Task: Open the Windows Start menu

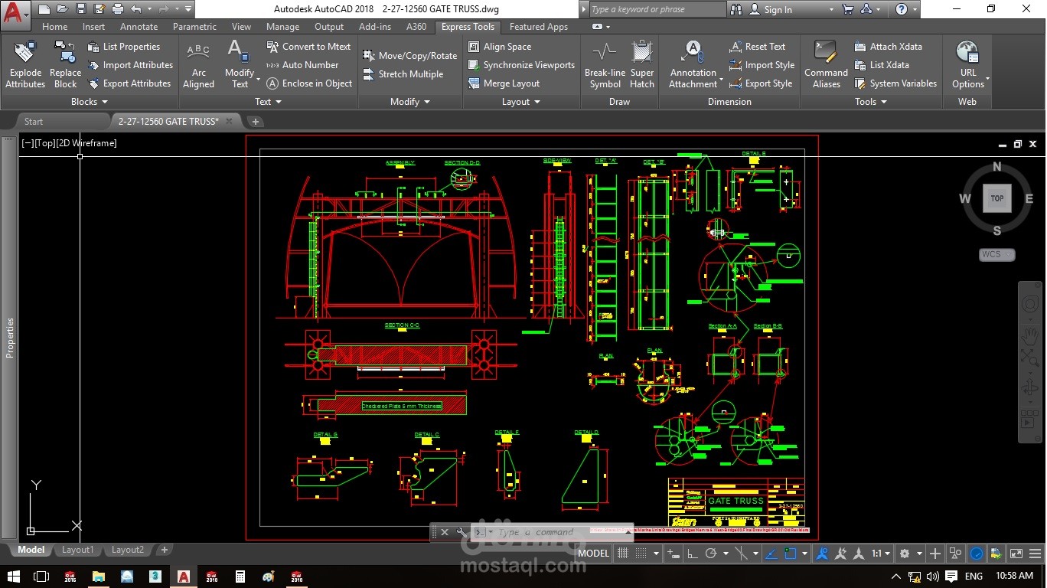Action: [15, 577]
